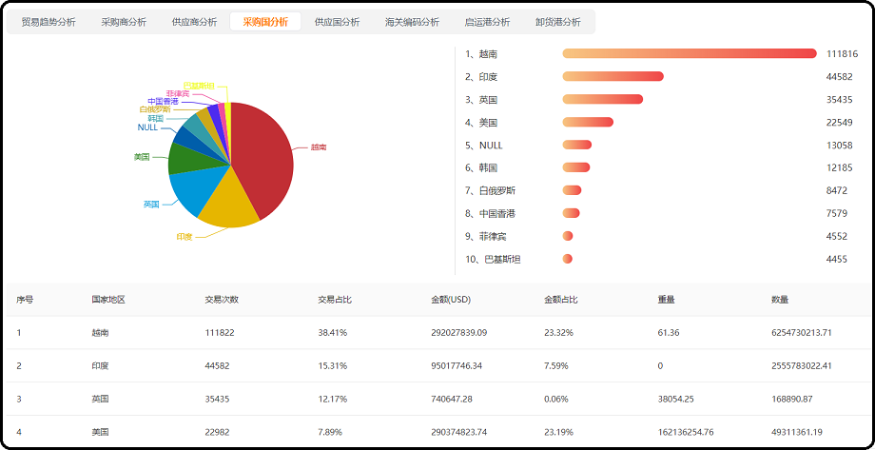Switch to the 供应商分析 tab

pos(195,22)
